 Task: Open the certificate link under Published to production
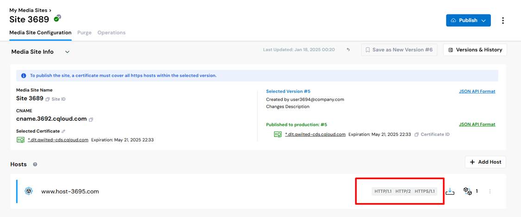315,134
